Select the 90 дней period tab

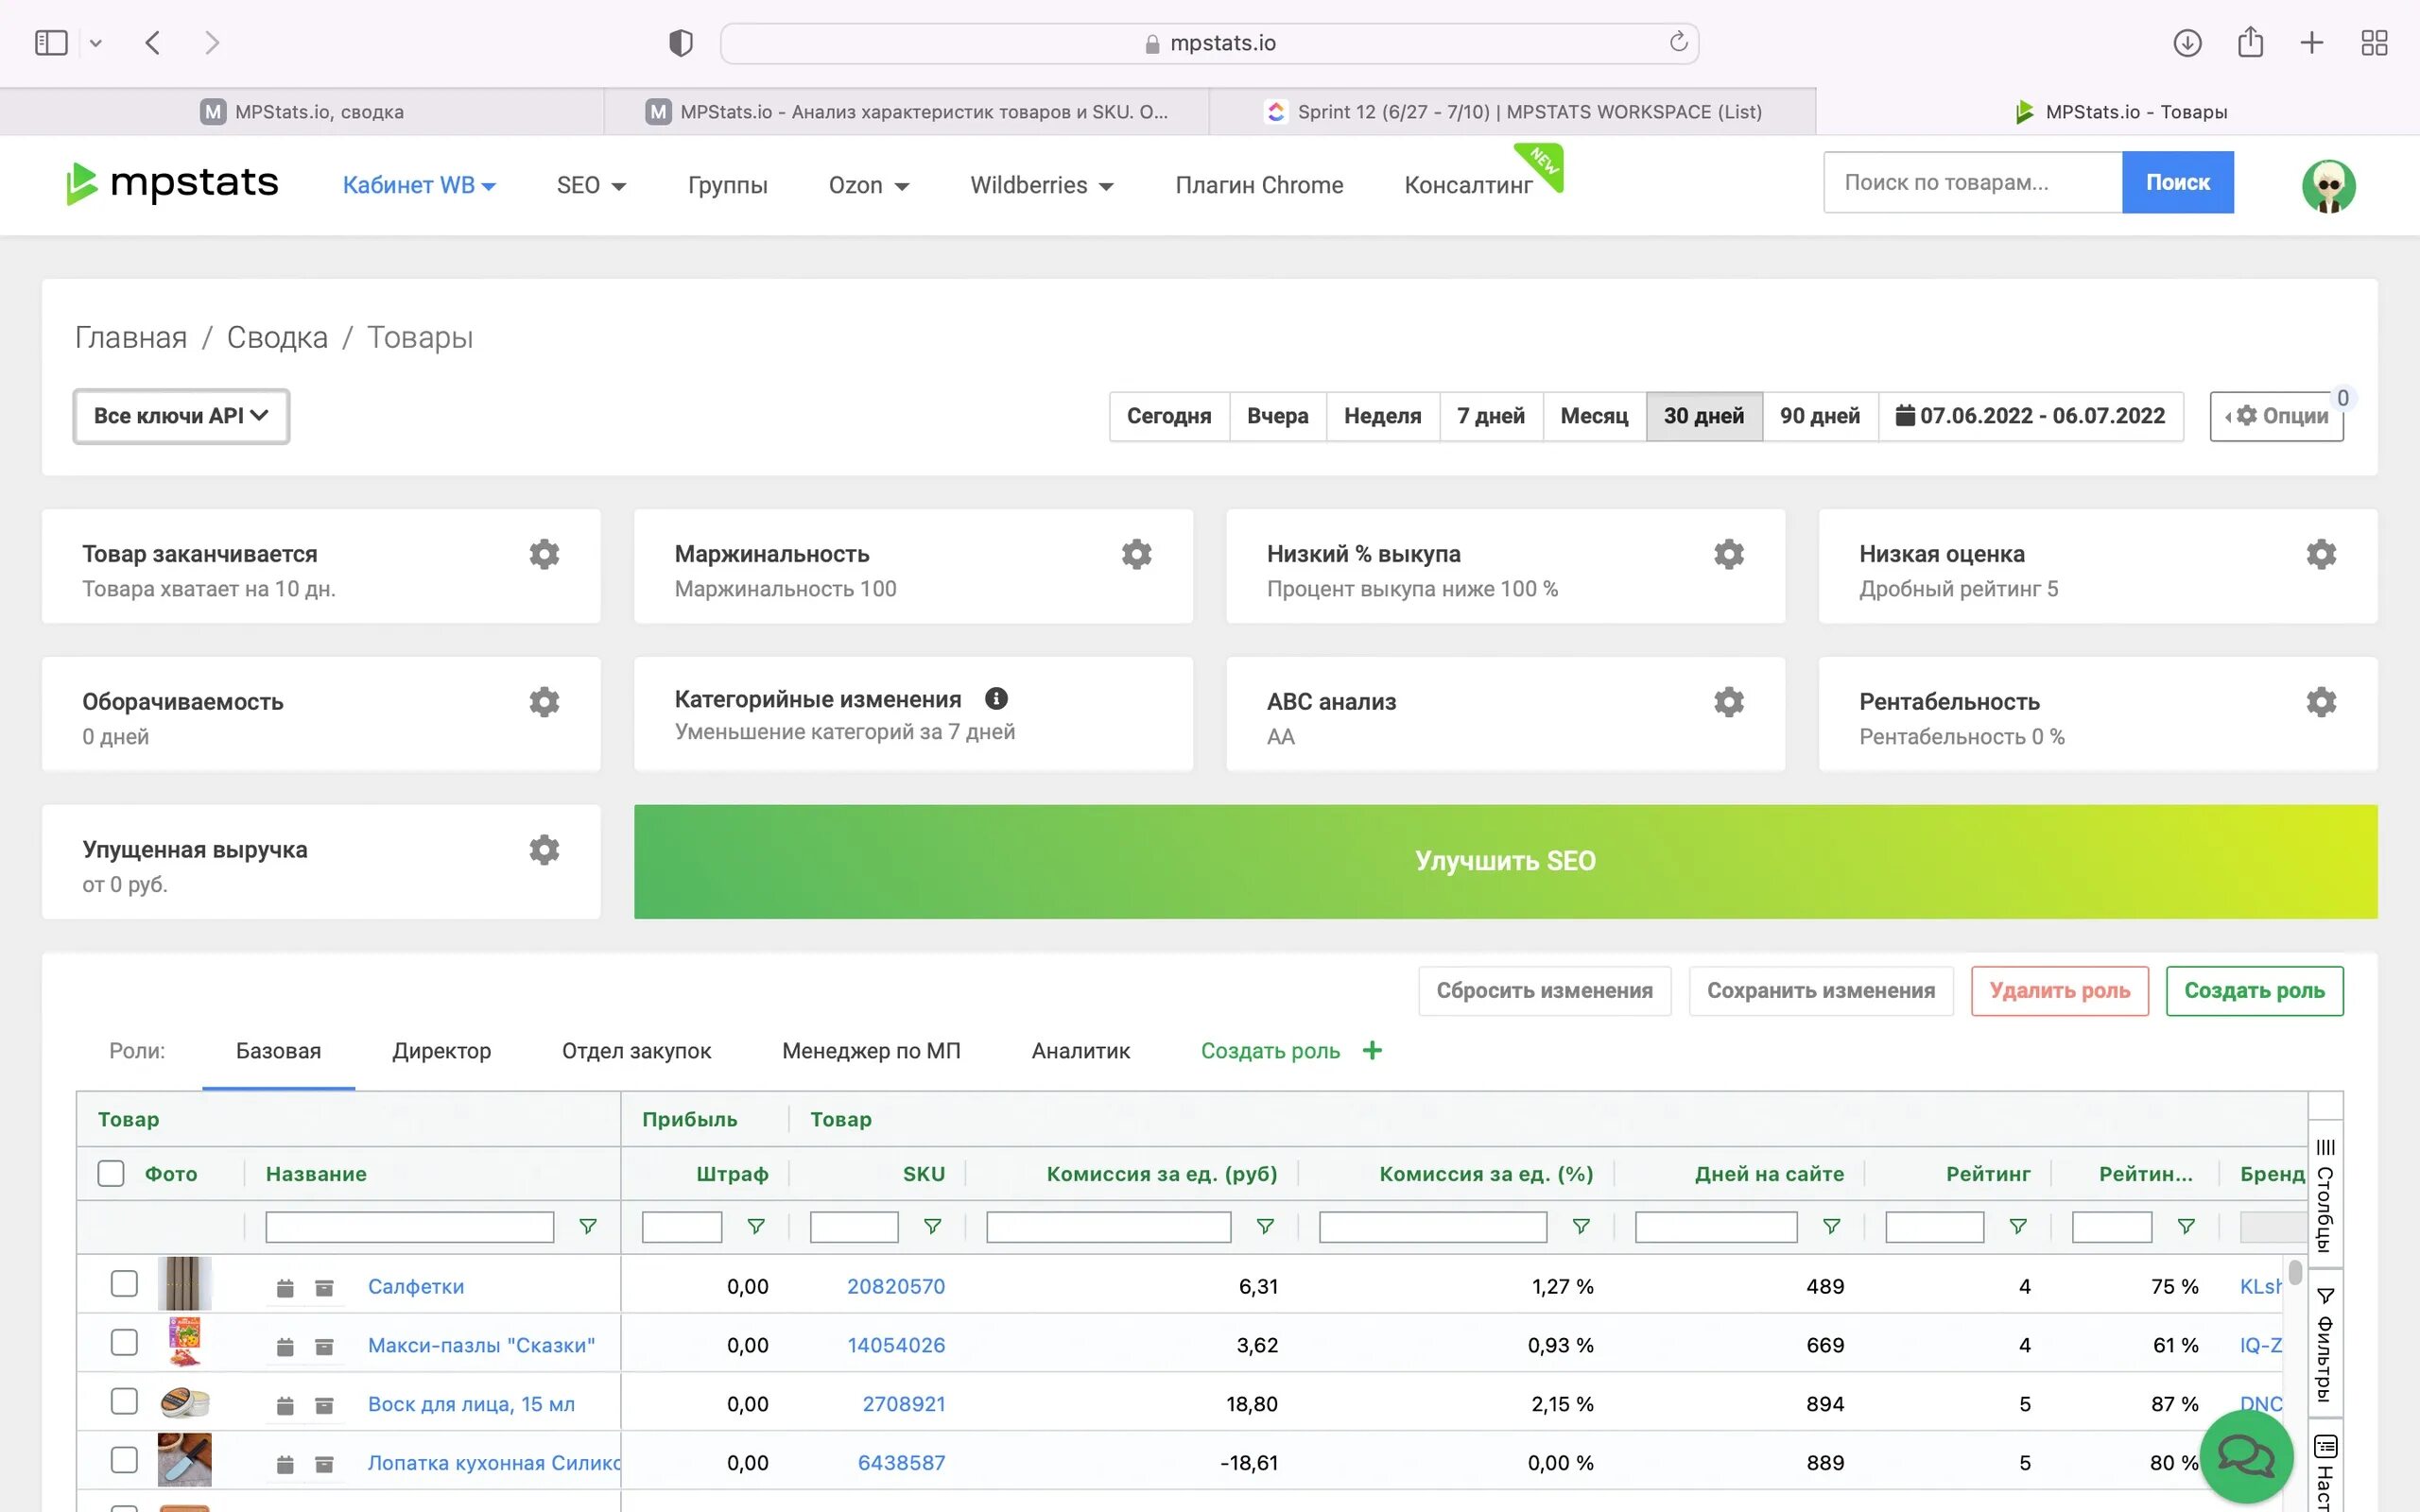tap(1819, 416)
